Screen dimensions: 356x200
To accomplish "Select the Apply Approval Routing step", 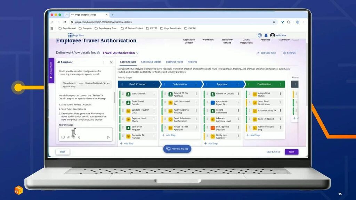I will (x=181, y=111).
